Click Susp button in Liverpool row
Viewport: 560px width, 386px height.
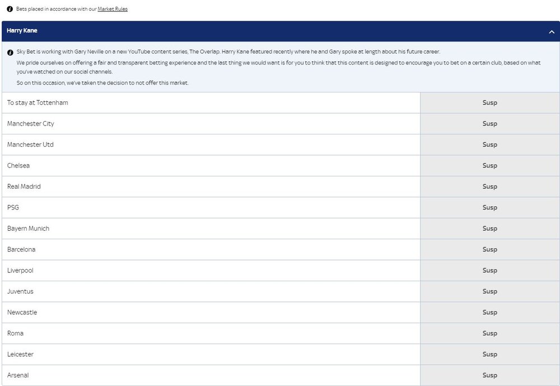[489, 271]
